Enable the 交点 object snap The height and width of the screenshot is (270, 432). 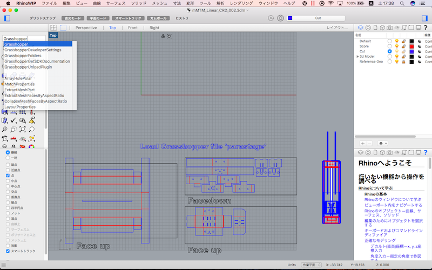tap(8, 192)
